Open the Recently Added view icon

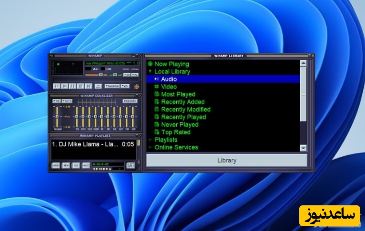tap(157, 102)
